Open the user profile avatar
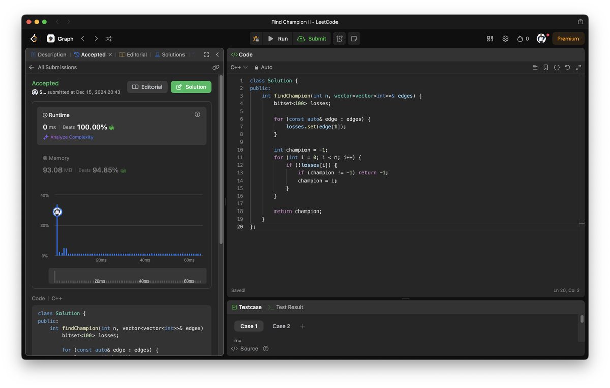The width and height of the screenshot is (610, 388). tap(541, 39)
